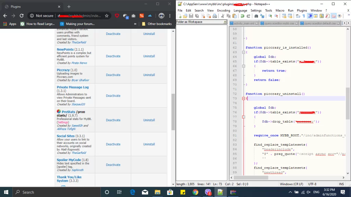Save the current file in Notepad++
The height and width of the screenshot is (197, 351).
[191, 16]
